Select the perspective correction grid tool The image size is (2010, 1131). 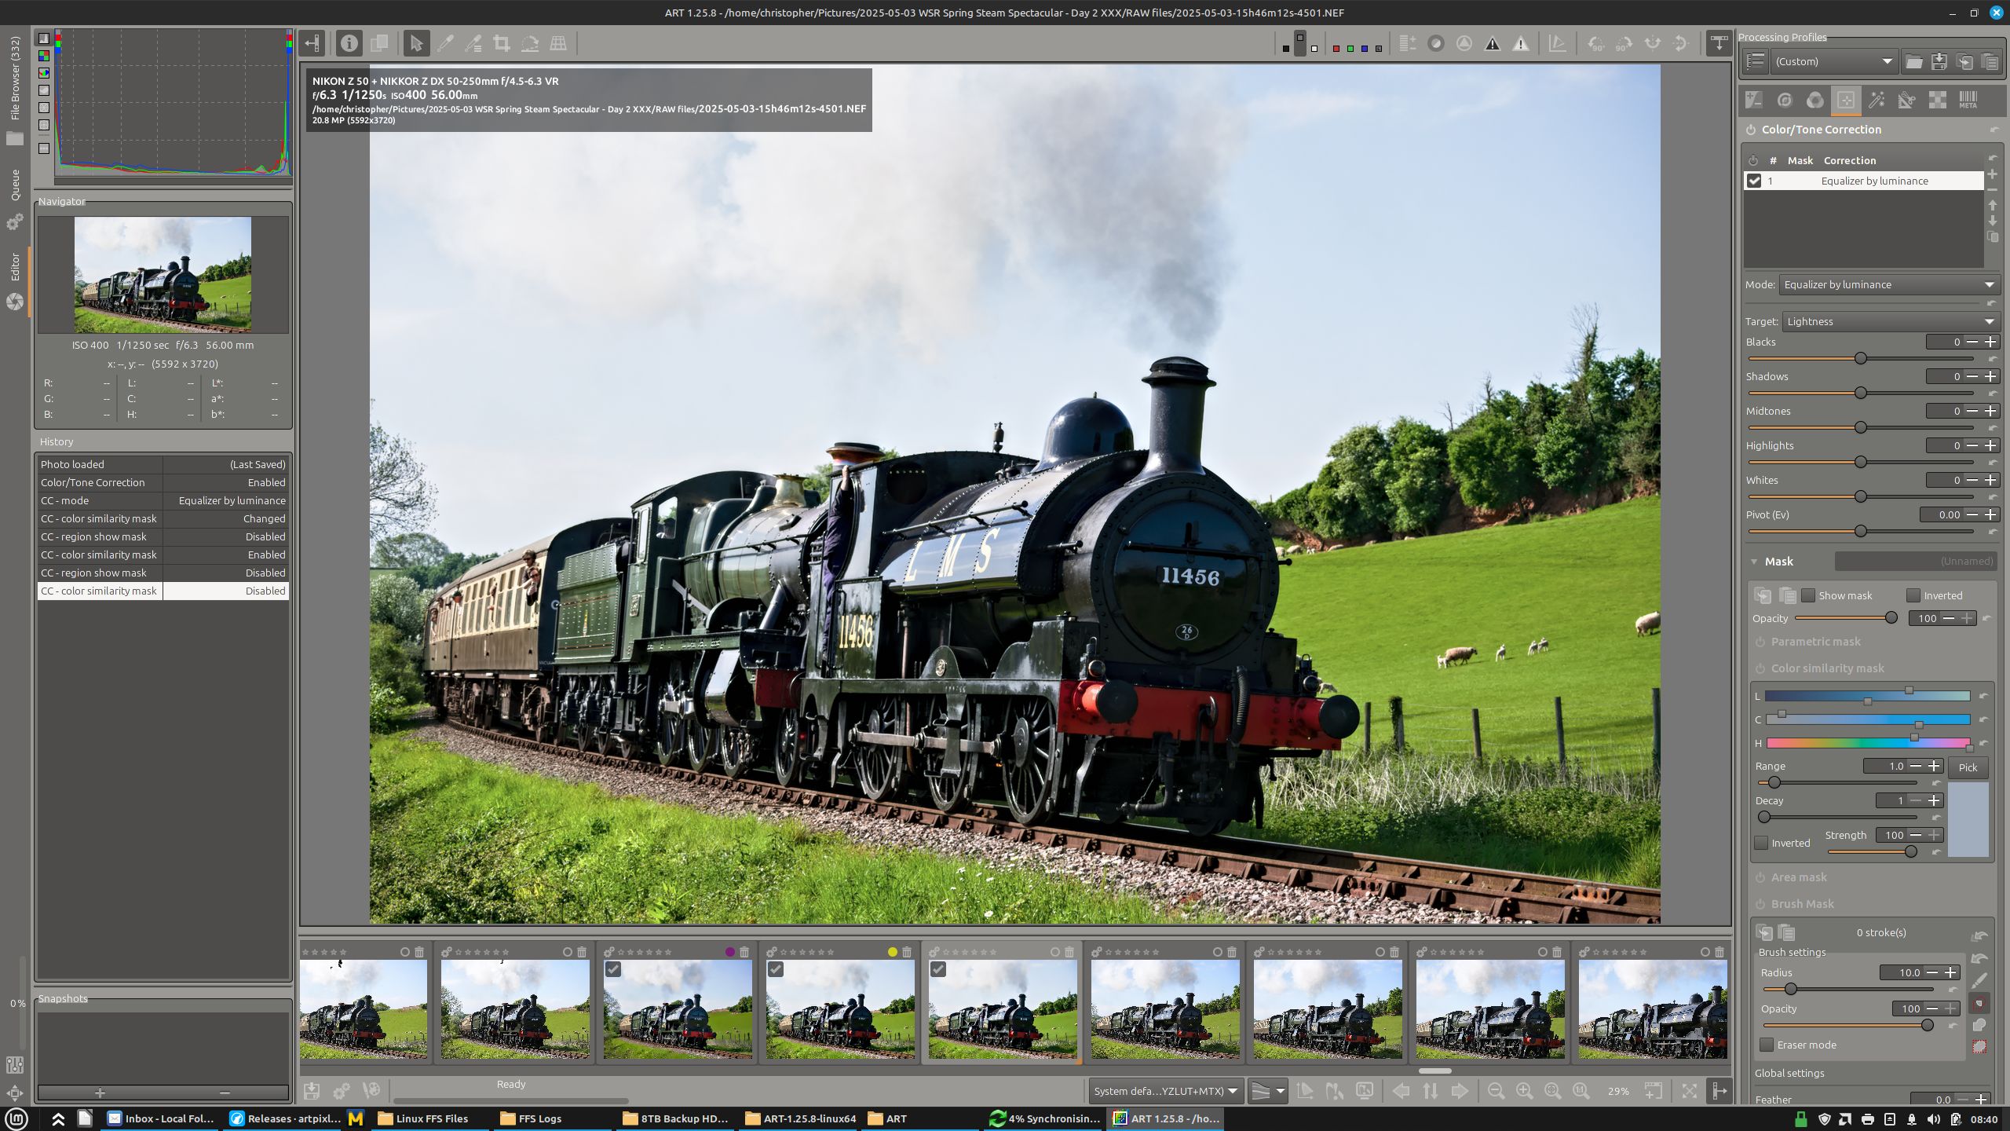click(558, 43)
